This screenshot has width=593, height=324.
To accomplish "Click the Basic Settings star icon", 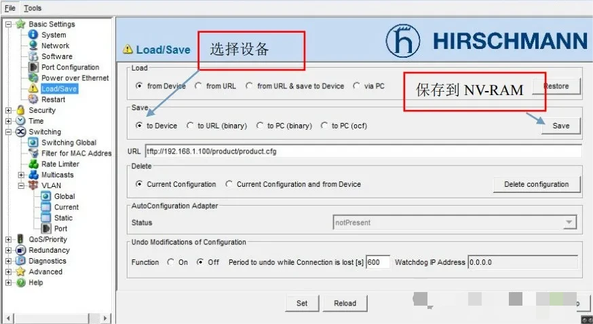I will click(x=20, y=24).
